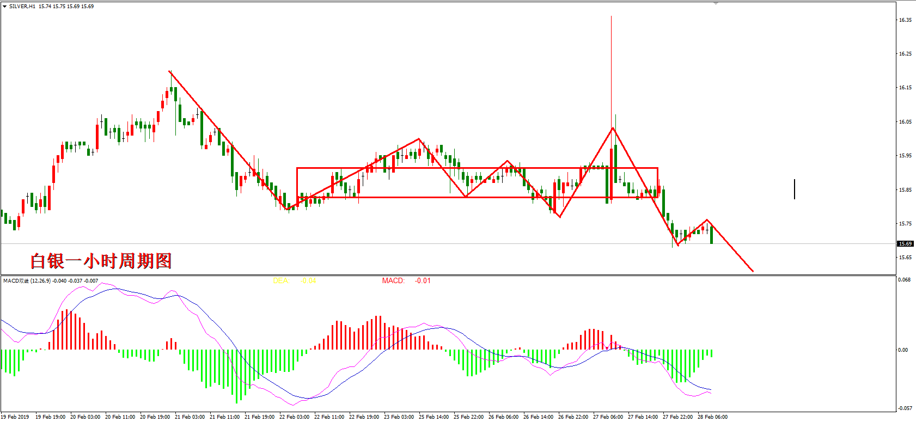Click the 16.15 price scale label
The width and height of the screenshot is (916, 422).
point(905,88)
